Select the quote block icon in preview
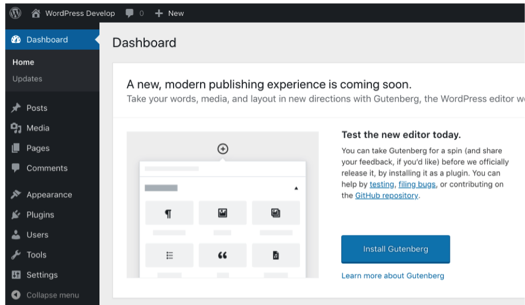This screenshot has height=305, width=525. point(223,255)
